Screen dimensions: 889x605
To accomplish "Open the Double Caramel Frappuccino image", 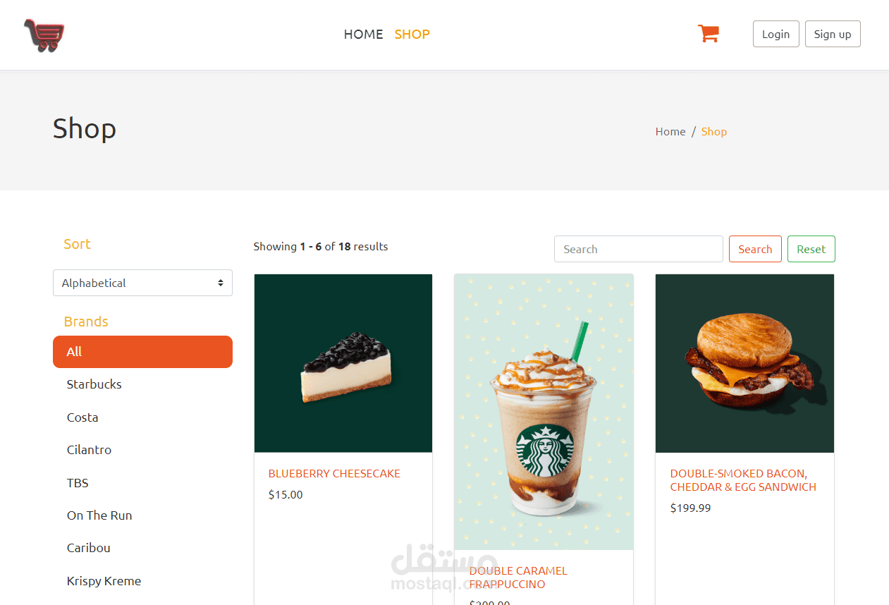I will 544,412.
